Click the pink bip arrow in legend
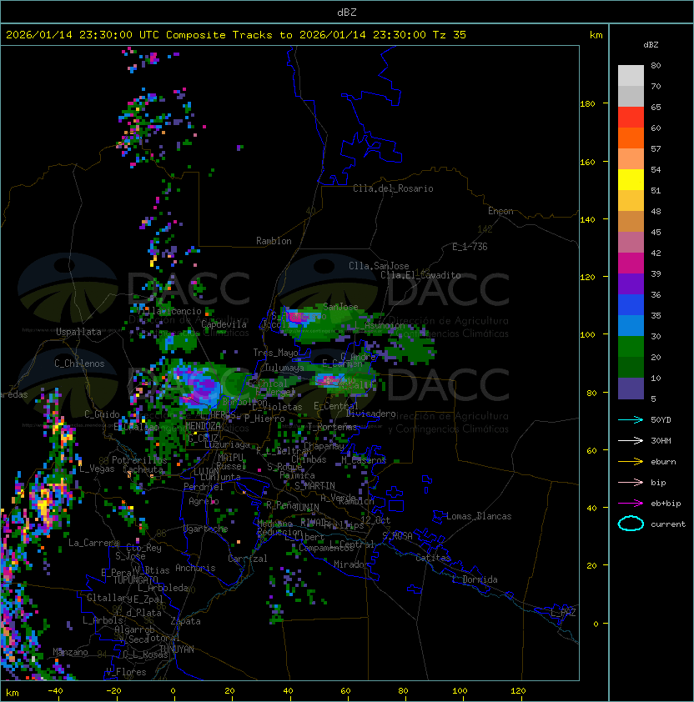The image size is (694, 702). pos(631,482)
